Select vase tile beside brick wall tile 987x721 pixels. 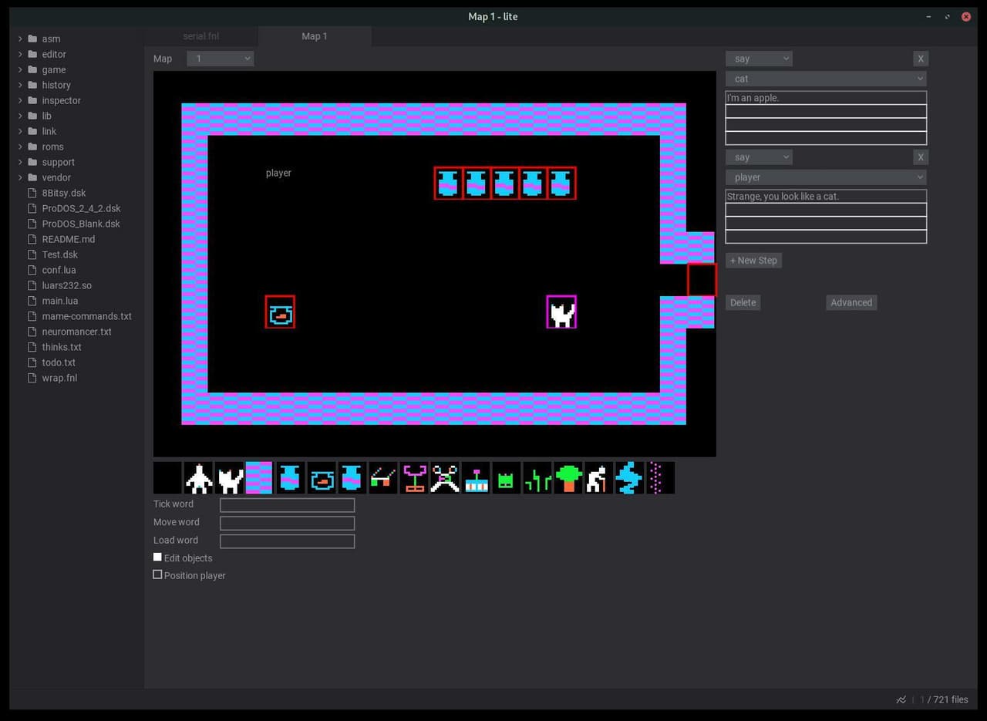(x=290, y=478)
